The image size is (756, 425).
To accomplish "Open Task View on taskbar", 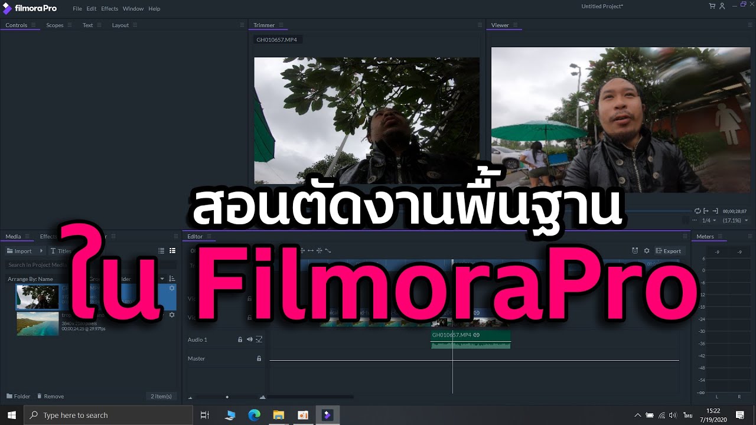I will [x=205, y=415].
